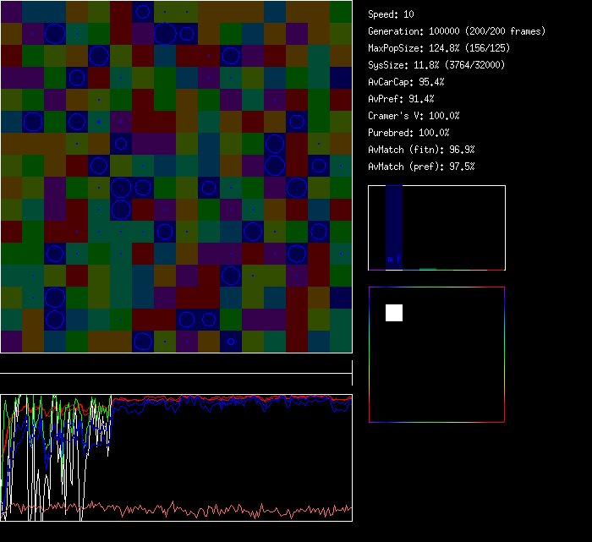Click the Speed: 10 readout
The height and width of the screenshot is (542, 592).
[391, 14]
